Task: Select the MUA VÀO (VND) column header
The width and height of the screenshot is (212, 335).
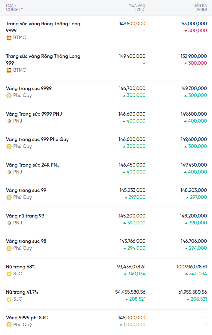Action: coord(137,8)
